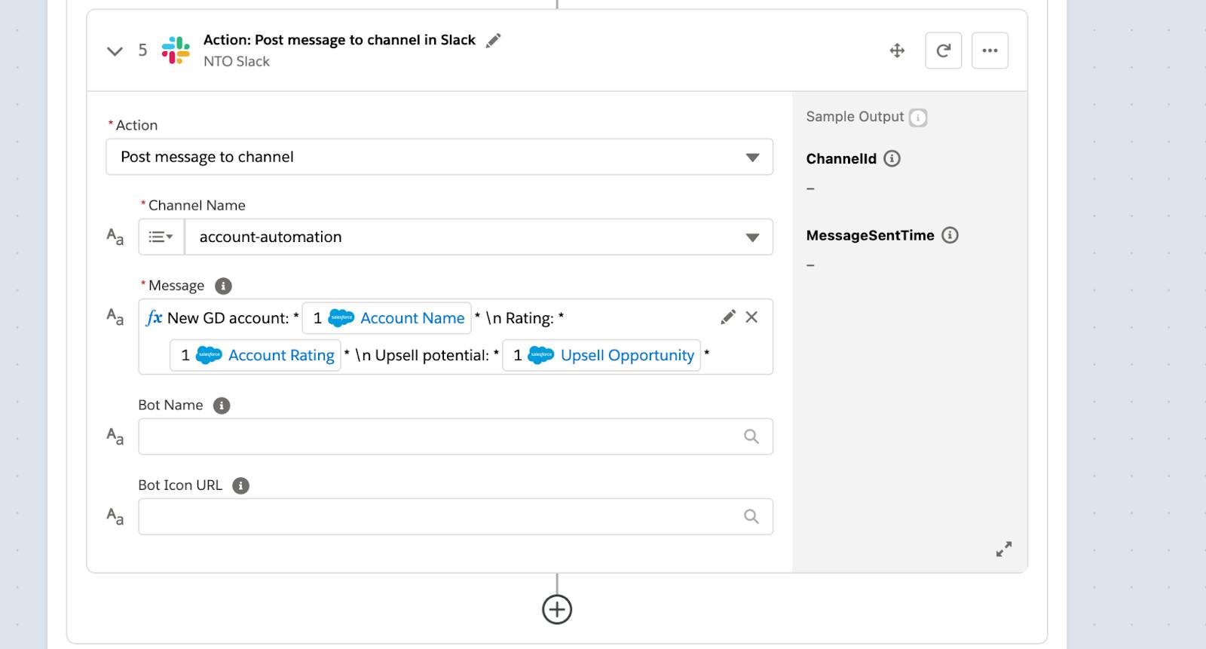1206x649 pixels.
Task: Show info tooltip for Sample Output
Action: tap(918, 118)
